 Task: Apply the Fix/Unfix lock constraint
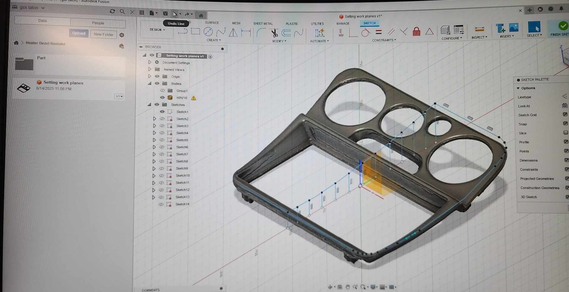(x=416, y=31)
